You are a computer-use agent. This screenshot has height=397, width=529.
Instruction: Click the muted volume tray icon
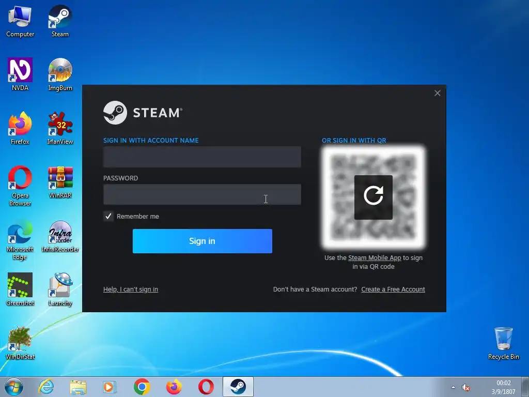click(466, 387)
